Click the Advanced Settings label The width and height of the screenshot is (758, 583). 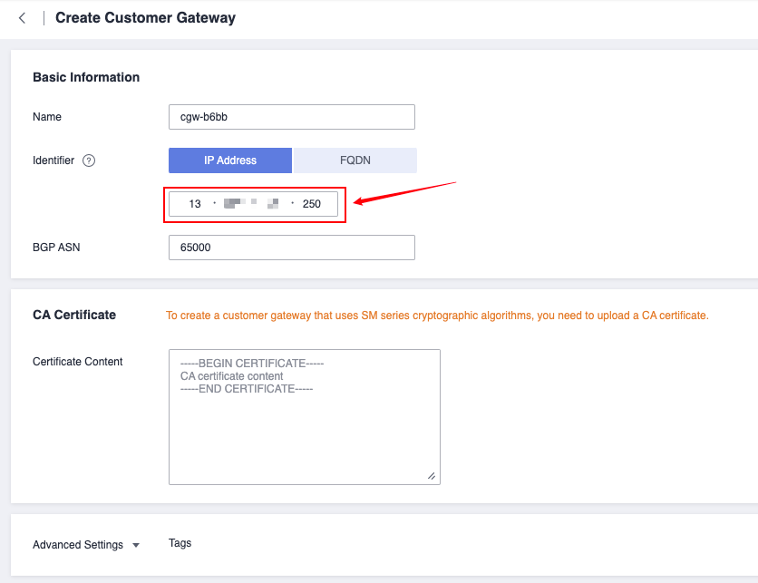(x=78, y=545)
